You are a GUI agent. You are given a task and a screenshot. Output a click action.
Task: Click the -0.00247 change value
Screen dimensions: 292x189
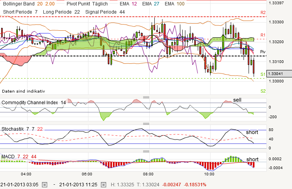point(171,185)
